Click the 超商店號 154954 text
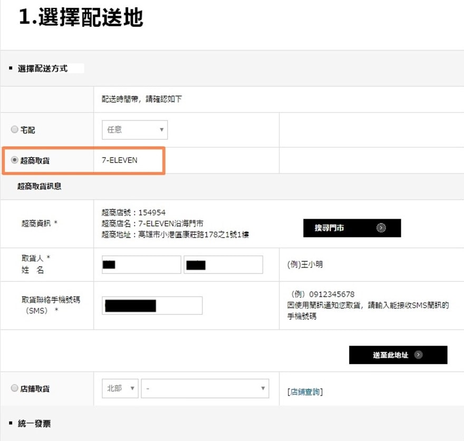464x441 pixels. click(x=133, y=213)
